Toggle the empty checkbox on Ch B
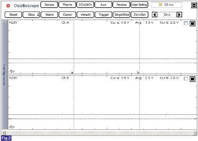198x141 pixels. point(186,79)
